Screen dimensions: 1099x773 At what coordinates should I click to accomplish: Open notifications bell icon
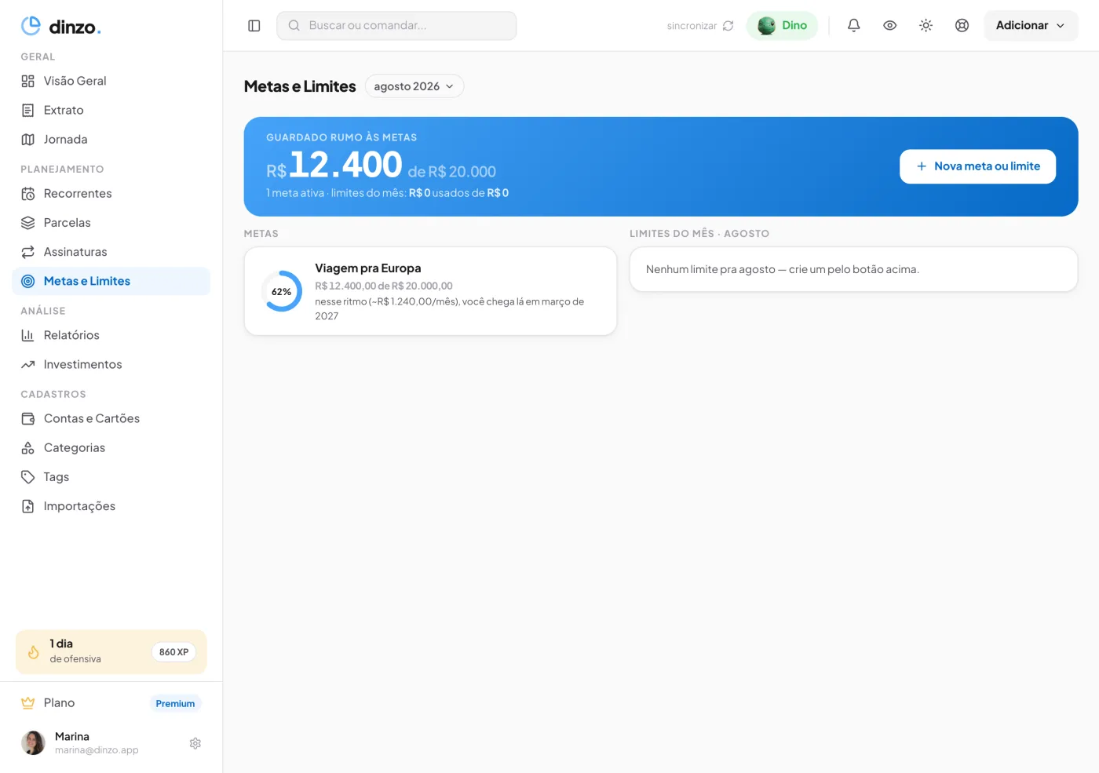854,25
